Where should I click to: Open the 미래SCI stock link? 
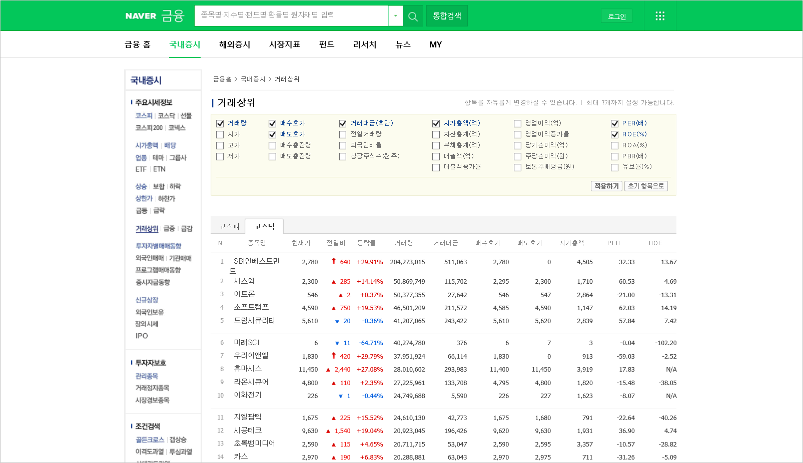[x=247, y=343]
